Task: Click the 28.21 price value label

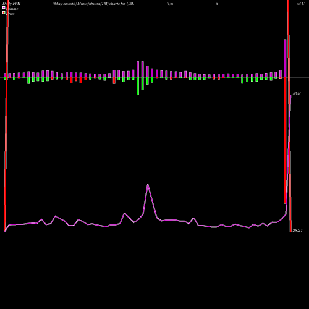Action: click(x=297, y=231)
